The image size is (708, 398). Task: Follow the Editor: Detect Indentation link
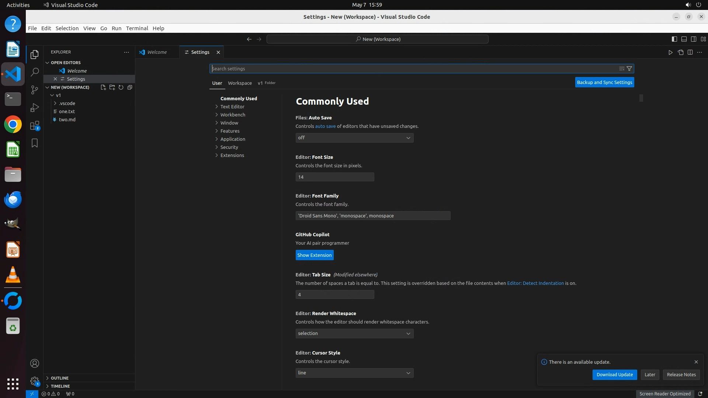pyautogui.click(x=535, y=283)
